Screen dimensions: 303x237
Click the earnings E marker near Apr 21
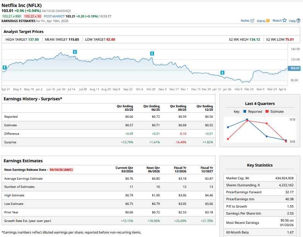coord(4,67)
